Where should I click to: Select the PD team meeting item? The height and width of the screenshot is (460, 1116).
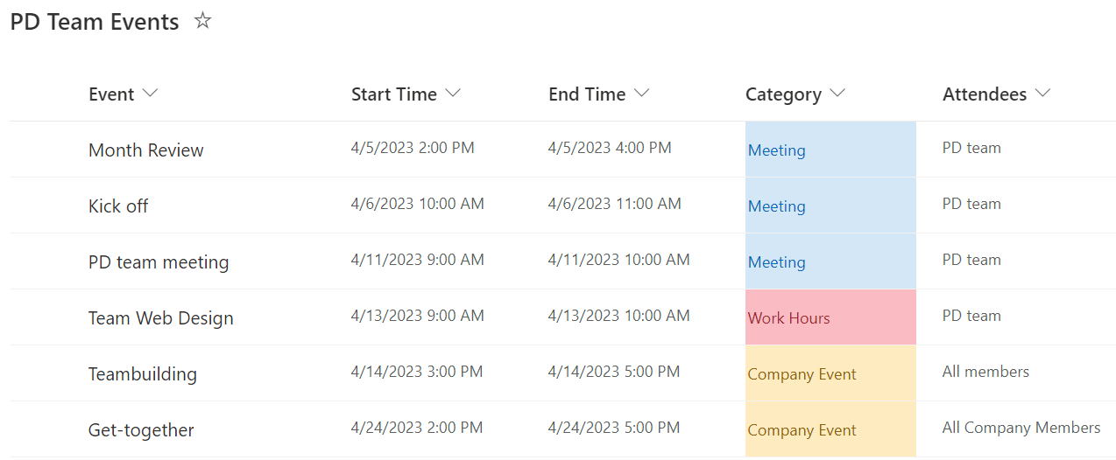coord(159,262)
